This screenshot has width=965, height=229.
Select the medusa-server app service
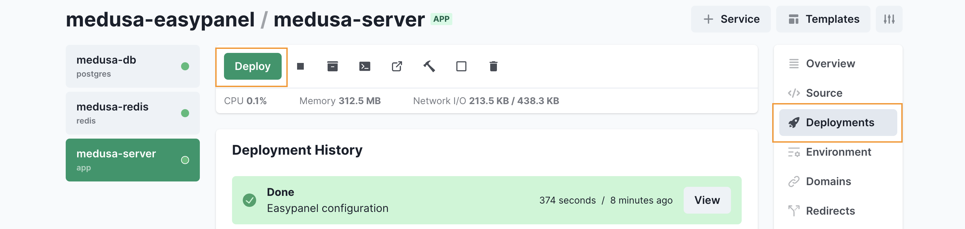(133, 160)
